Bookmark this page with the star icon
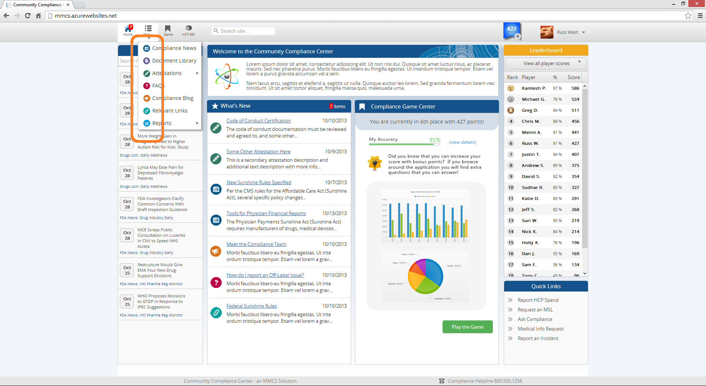This screenshot has height=386, width=706. click(688, 16)
